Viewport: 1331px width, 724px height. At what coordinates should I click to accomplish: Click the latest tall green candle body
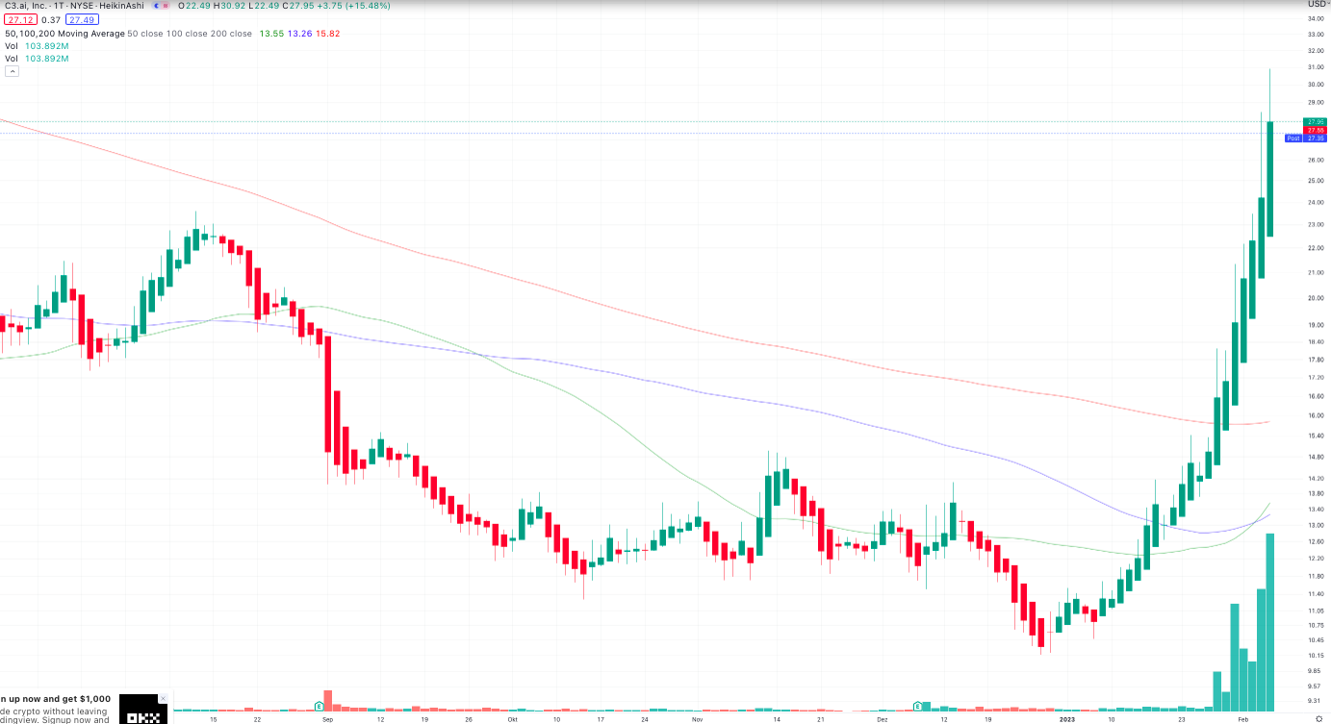point(1270,179)
